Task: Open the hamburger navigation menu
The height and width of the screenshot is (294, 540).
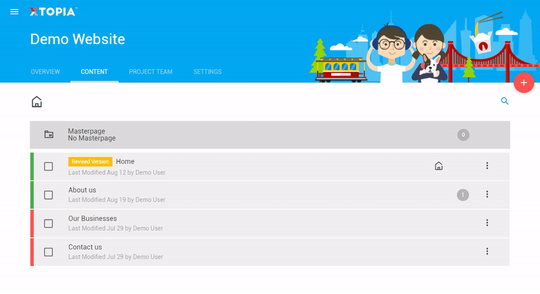Action: (x=15, y=12)
